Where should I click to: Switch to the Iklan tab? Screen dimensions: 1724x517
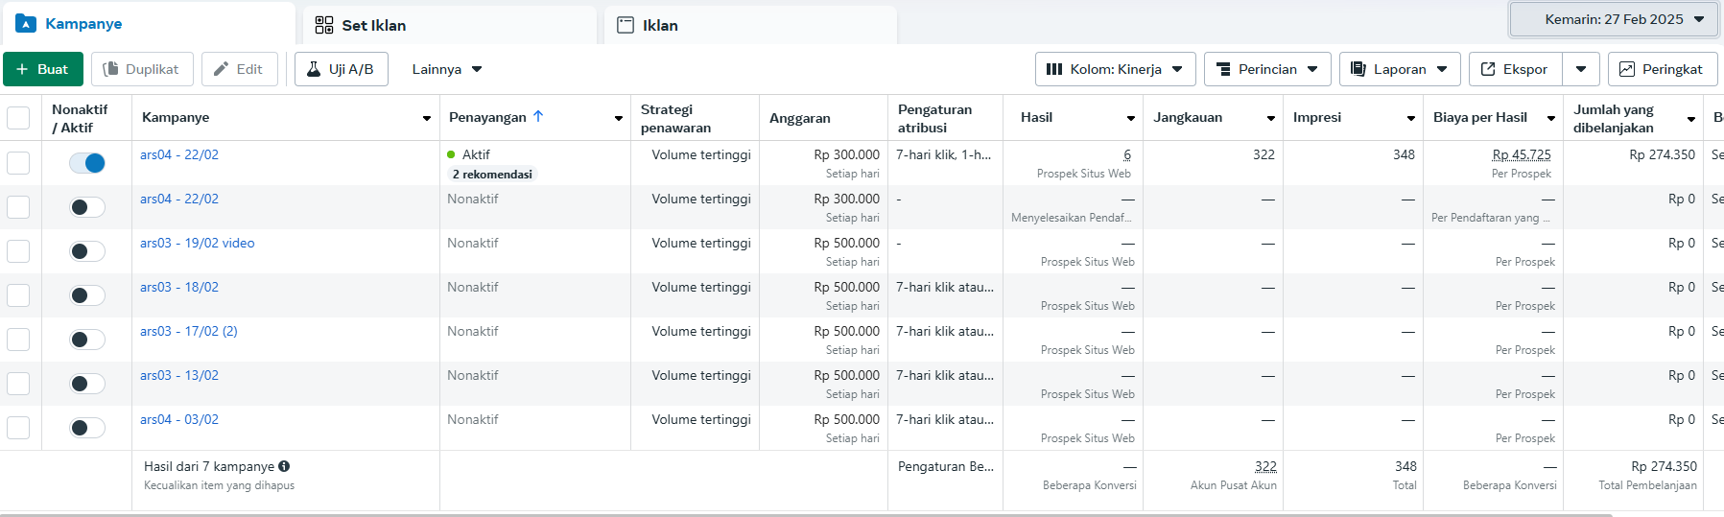[660, 25]
